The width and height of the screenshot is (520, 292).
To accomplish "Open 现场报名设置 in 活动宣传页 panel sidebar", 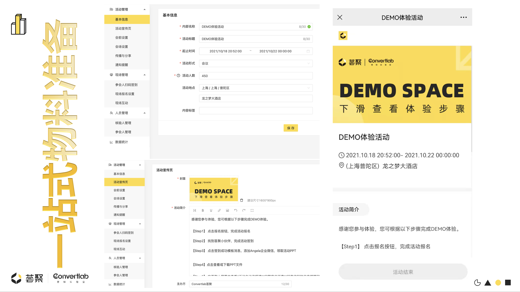I will (122, 241).
